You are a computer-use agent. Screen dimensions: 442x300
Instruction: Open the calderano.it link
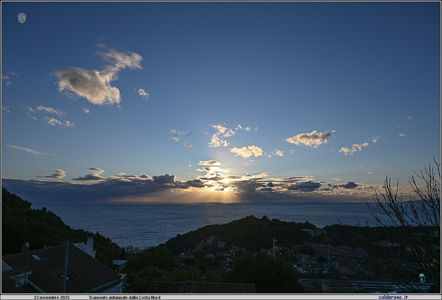(393, 297)
